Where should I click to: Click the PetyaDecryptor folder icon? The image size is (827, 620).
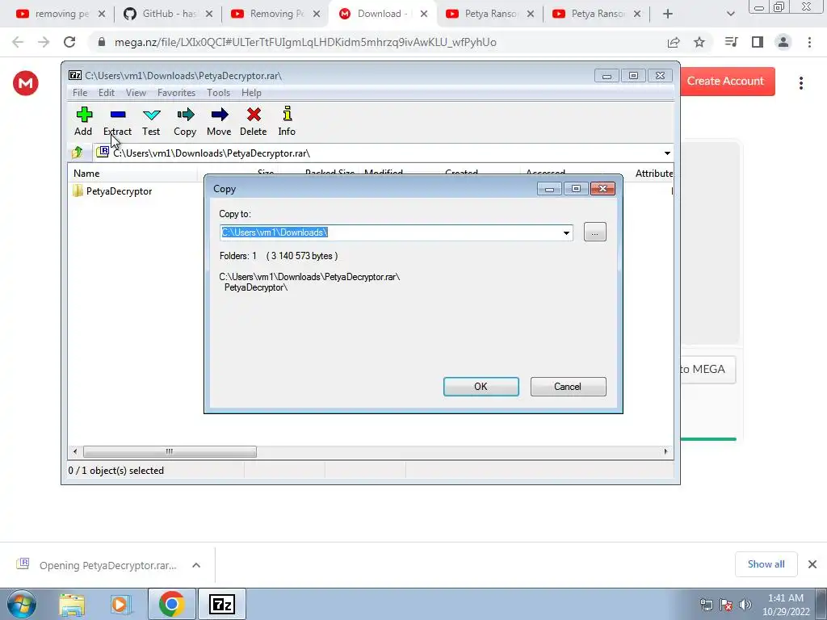78,191
